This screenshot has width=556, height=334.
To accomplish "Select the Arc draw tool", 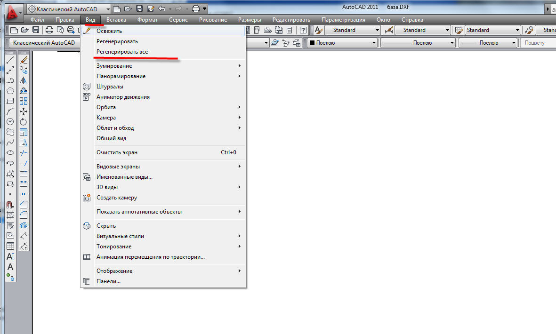I will click(x=10, y=111).
